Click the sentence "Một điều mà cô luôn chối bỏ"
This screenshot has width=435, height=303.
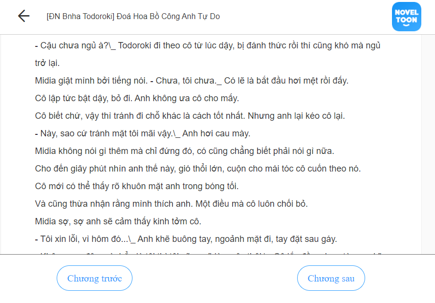click(x=252, y=204)
